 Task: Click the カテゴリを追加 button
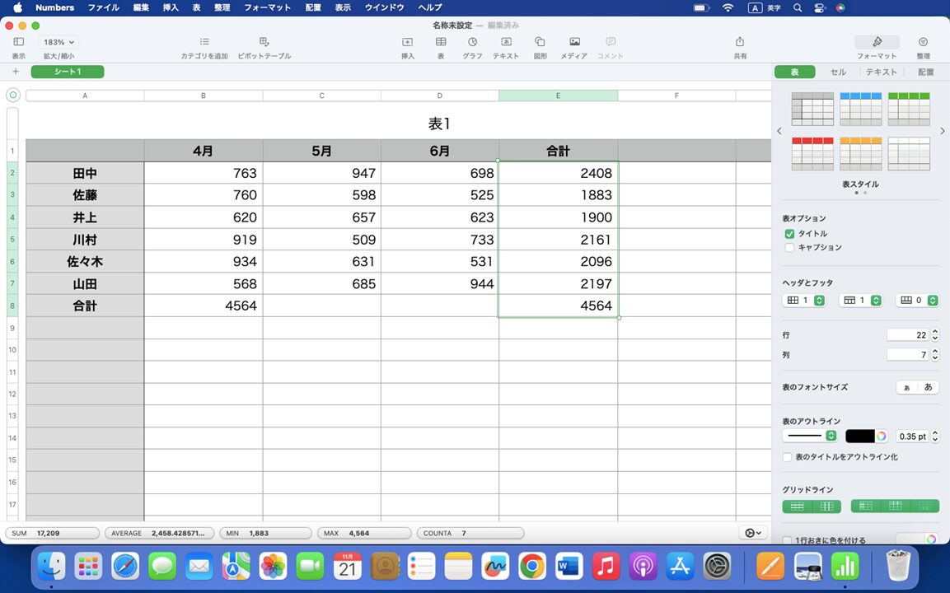pos(204,46)
